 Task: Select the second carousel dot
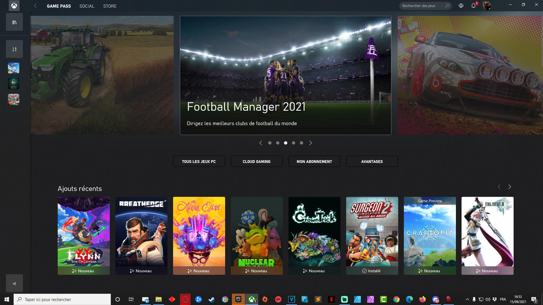coord(278,143)
